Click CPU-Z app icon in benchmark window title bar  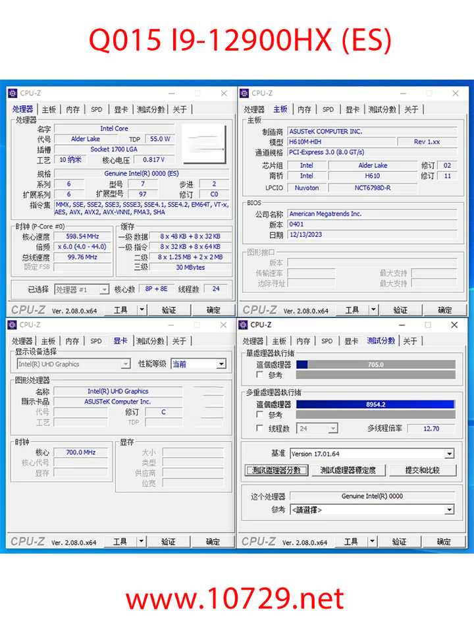(243, 325)
